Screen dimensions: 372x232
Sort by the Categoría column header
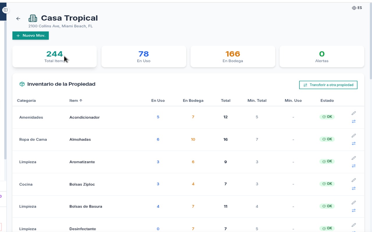26,101
